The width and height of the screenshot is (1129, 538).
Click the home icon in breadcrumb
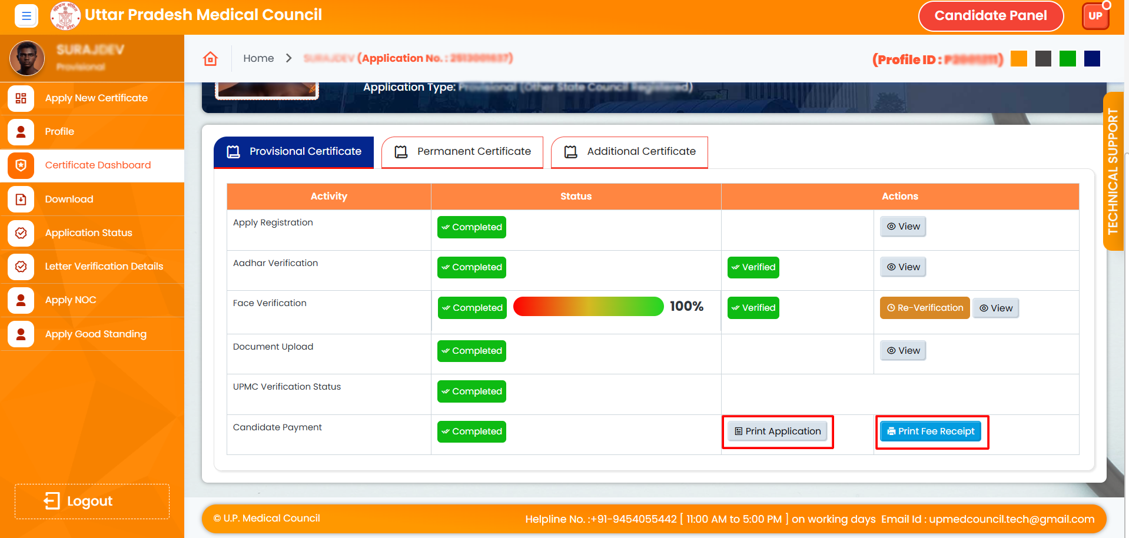click(x=210, y=58)
